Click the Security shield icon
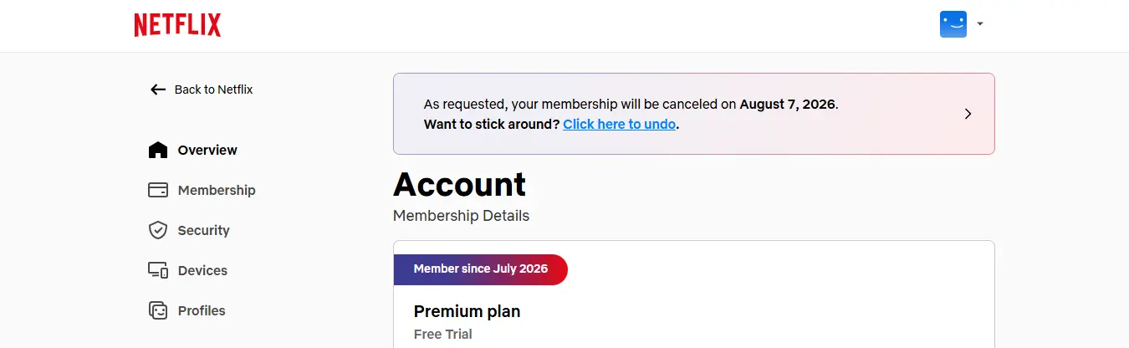The height and width of the screenshot is (348, 1129). (158, 230)
